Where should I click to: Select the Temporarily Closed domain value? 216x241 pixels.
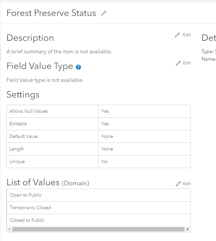tap(31, 208)
